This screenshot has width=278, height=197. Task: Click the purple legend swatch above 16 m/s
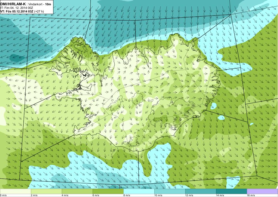point(262,191)
